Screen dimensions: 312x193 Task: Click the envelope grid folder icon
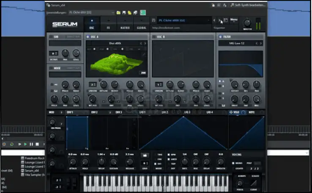click(x=145, y=155)
